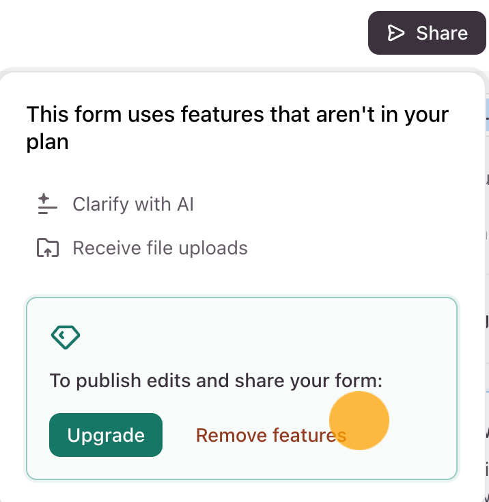The height and width of the screenshot is (502, 489).
Task: Click the 'To publish edits' text line
Action: 216,381
